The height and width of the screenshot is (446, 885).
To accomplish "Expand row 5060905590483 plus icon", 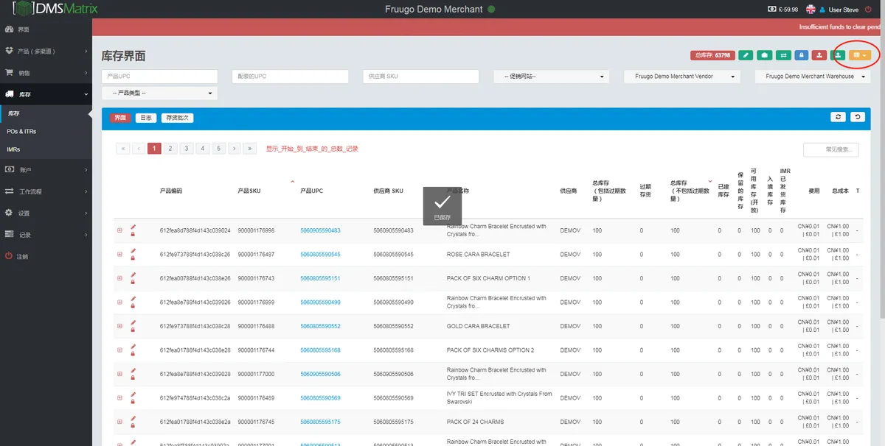I will pyautogui.click(x=119, y=230).
